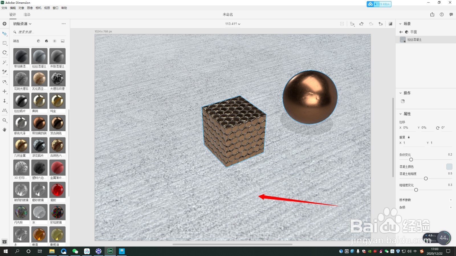Open the Windows Start menu
Viewport: 456px width, 256px height.
pyautogui.click(x=5, y=251)
